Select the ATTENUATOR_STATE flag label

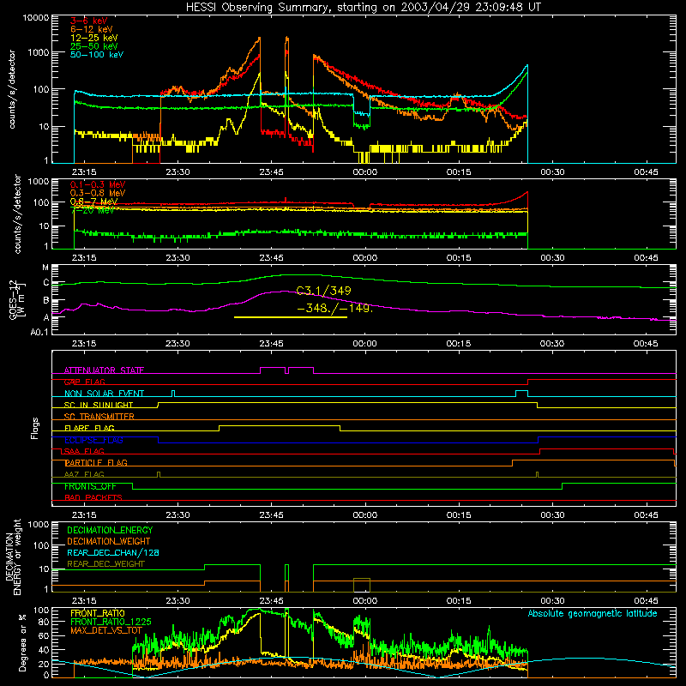point(104,370)
